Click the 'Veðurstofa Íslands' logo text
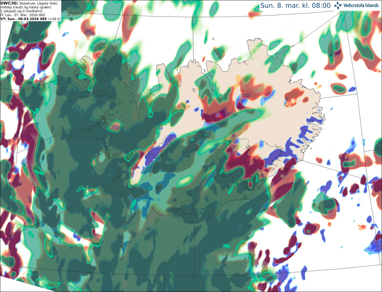This screenshot has height=292, width=382. (x=361, y=5)
